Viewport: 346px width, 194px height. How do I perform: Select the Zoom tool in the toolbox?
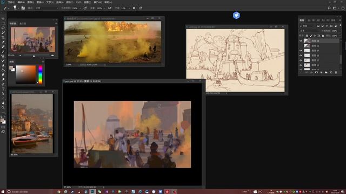click(x=3, y=108)
